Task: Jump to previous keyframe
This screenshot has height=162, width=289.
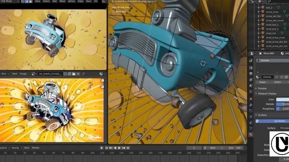Action: point(111,148)
